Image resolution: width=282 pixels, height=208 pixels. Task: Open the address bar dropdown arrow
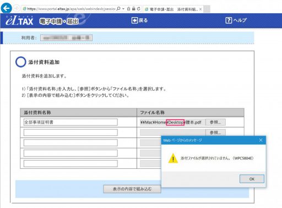click(123, 9)
